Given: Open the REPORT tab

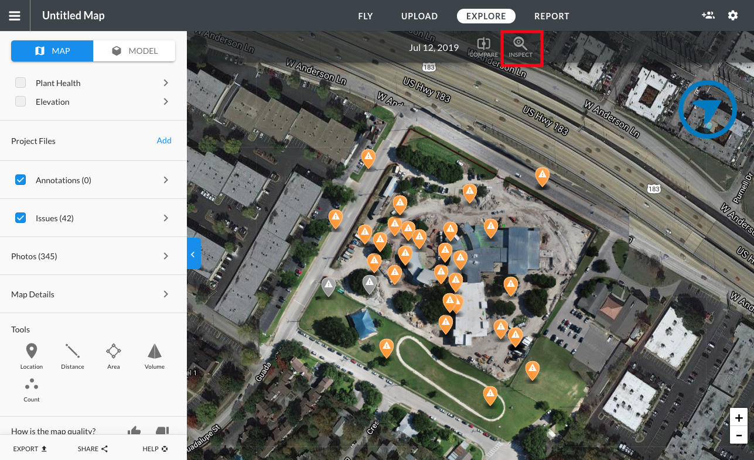Looking at the screenshot, I should pyautogui.click(x=552, y=16).
